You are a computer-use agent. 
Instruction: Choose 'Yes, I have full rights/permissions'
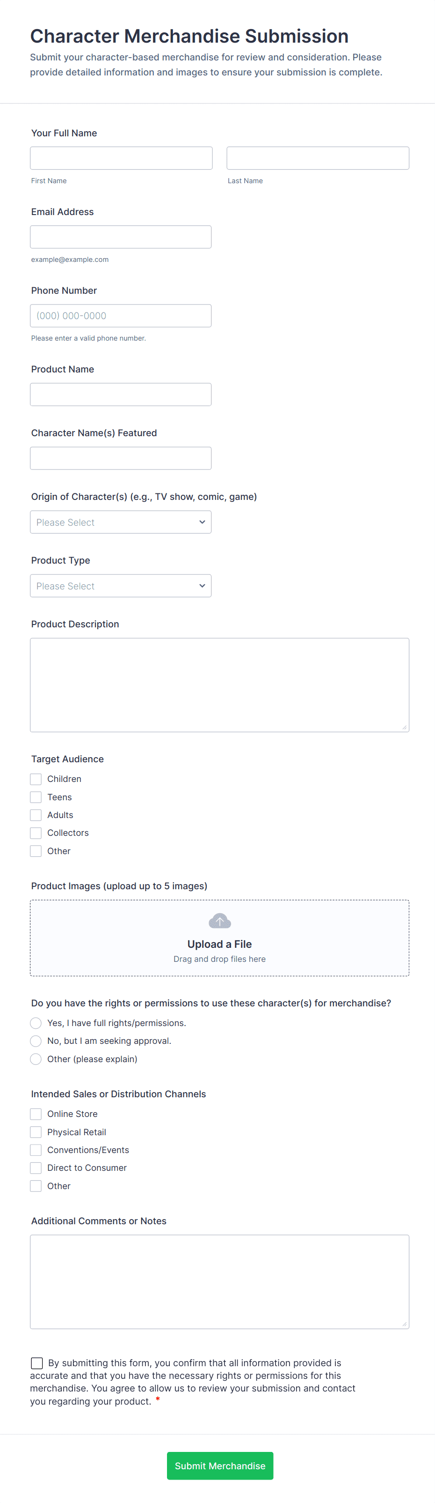point(36,1023)
